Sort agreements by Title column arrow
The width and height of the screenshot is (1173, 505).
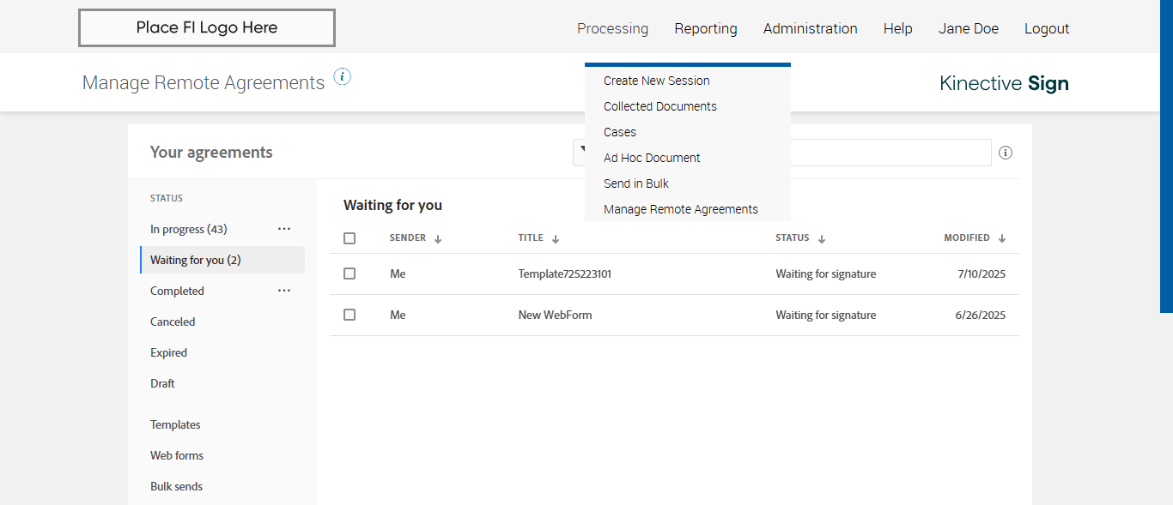556,239
